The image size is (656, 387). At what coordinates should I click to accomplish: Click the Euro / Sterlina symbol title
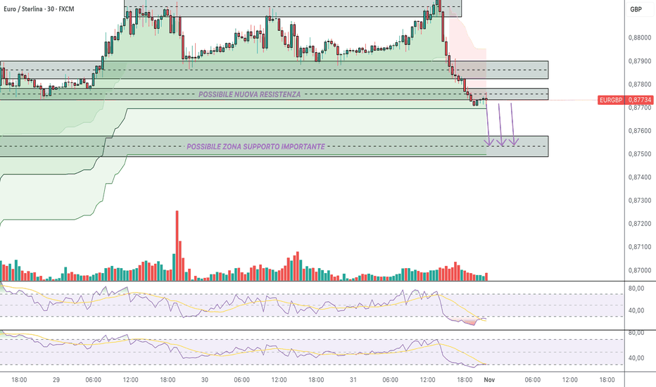[x=39, y=8]
